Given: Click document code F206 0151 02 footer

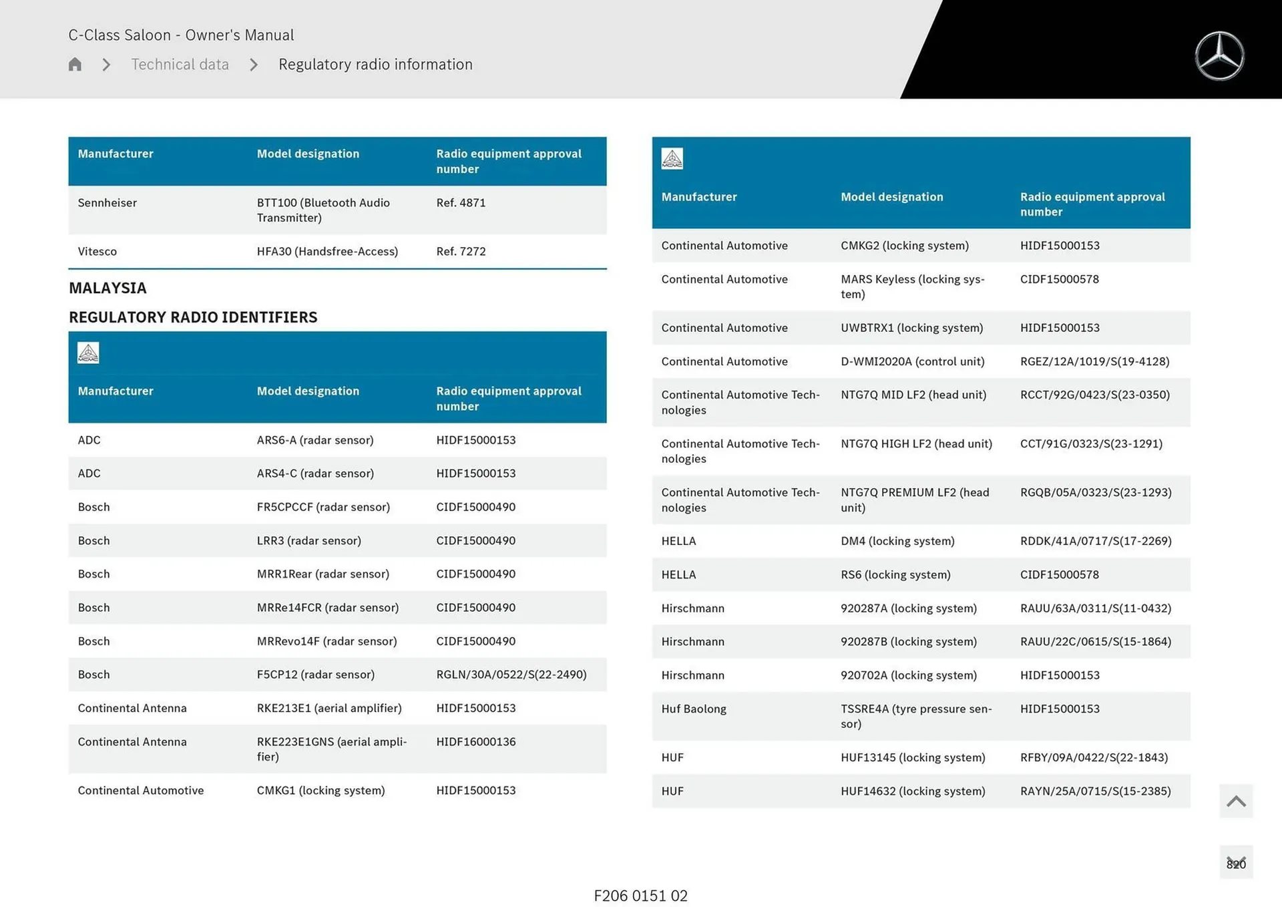Looking at the screenshot, I should [x=640, y=896].
